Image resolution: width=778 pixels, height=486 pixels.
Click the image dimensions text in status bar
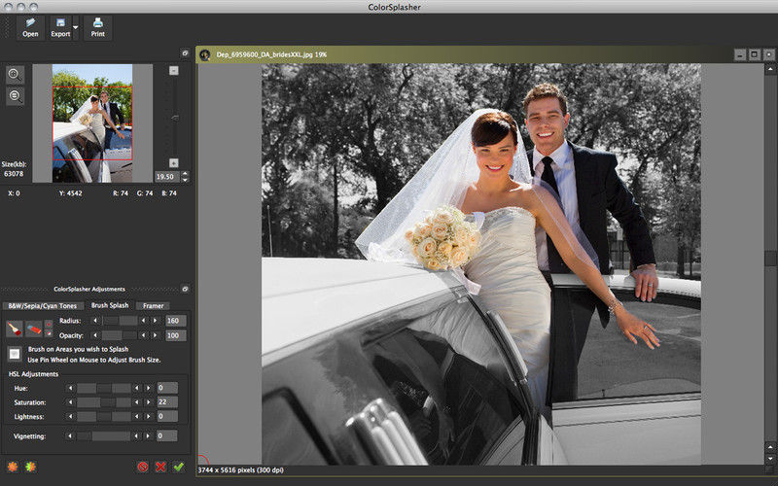pyautogui.click(x=240, y=470)
